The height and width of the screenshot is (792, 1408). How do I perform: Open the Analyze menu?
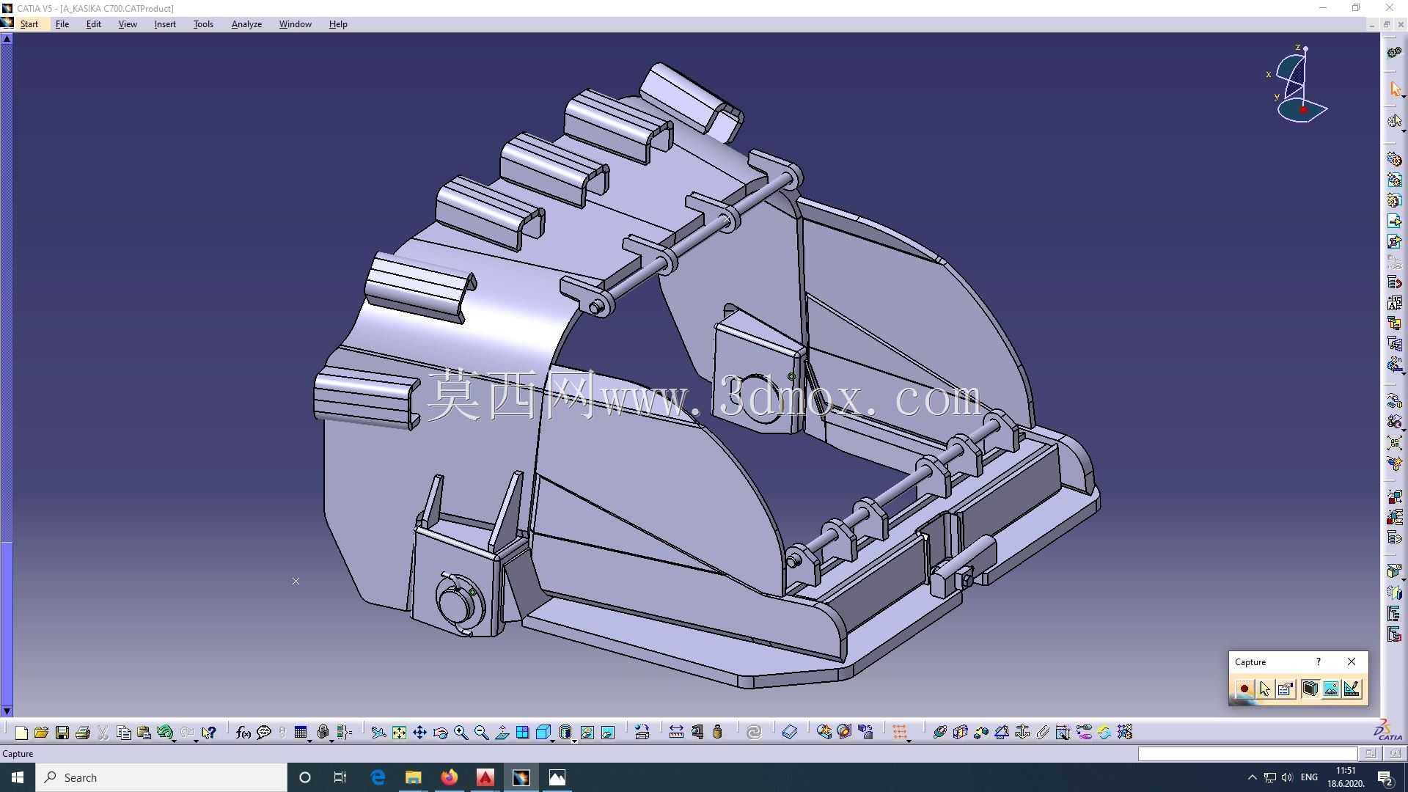(x=246, y=24)
